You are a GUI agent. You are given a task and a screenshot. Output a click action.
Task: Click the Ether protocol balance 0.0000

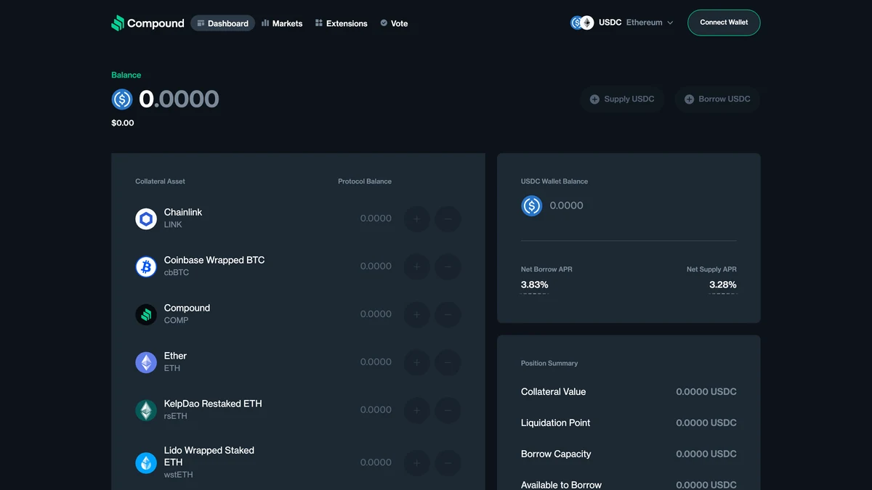(376, 362)
